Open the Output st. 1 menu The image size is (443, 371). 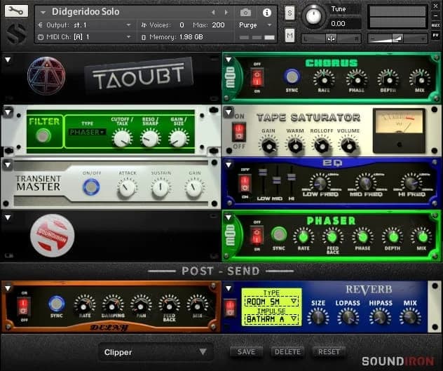(84, 25)
